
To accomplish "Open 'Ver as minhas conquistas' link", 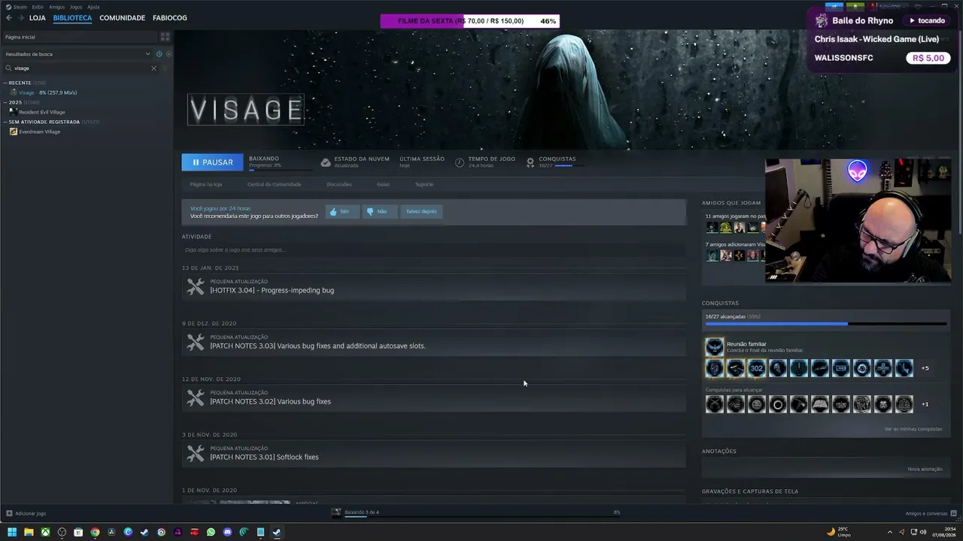I will (x=913, y=429).
